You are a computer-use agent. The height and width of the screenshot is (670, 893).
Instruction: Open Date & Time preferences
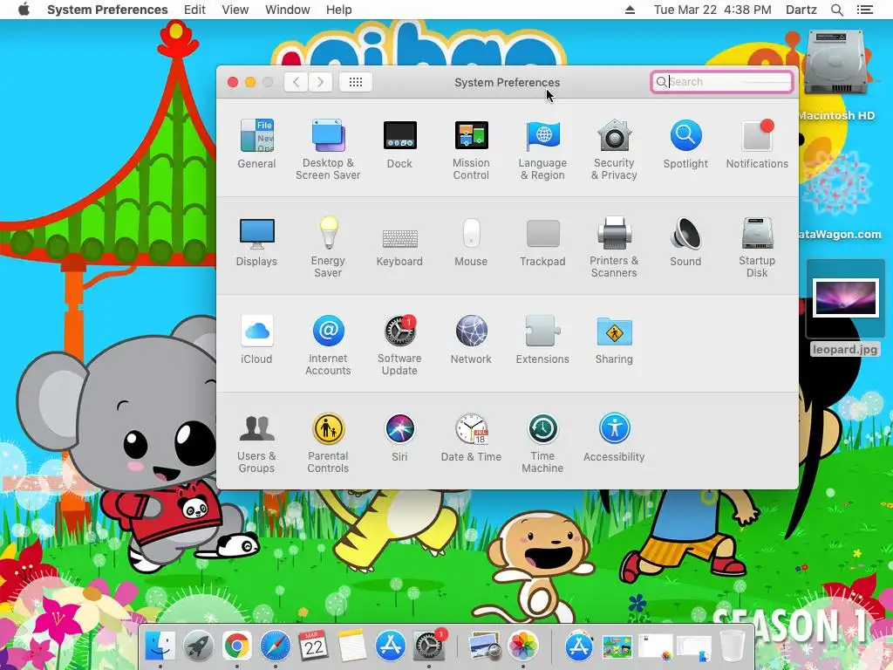coord(471,438)
